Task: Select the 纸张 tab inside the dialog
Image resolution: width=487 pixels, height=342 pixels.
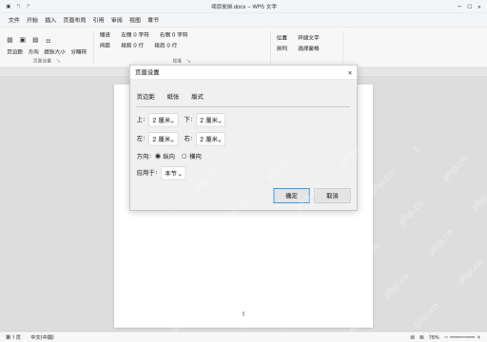Action: 173,97
